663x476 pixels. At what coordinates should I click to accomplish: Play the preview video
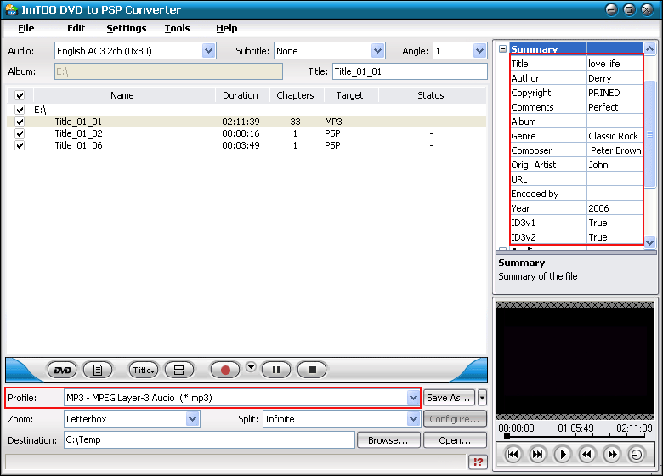coord(563,455)
